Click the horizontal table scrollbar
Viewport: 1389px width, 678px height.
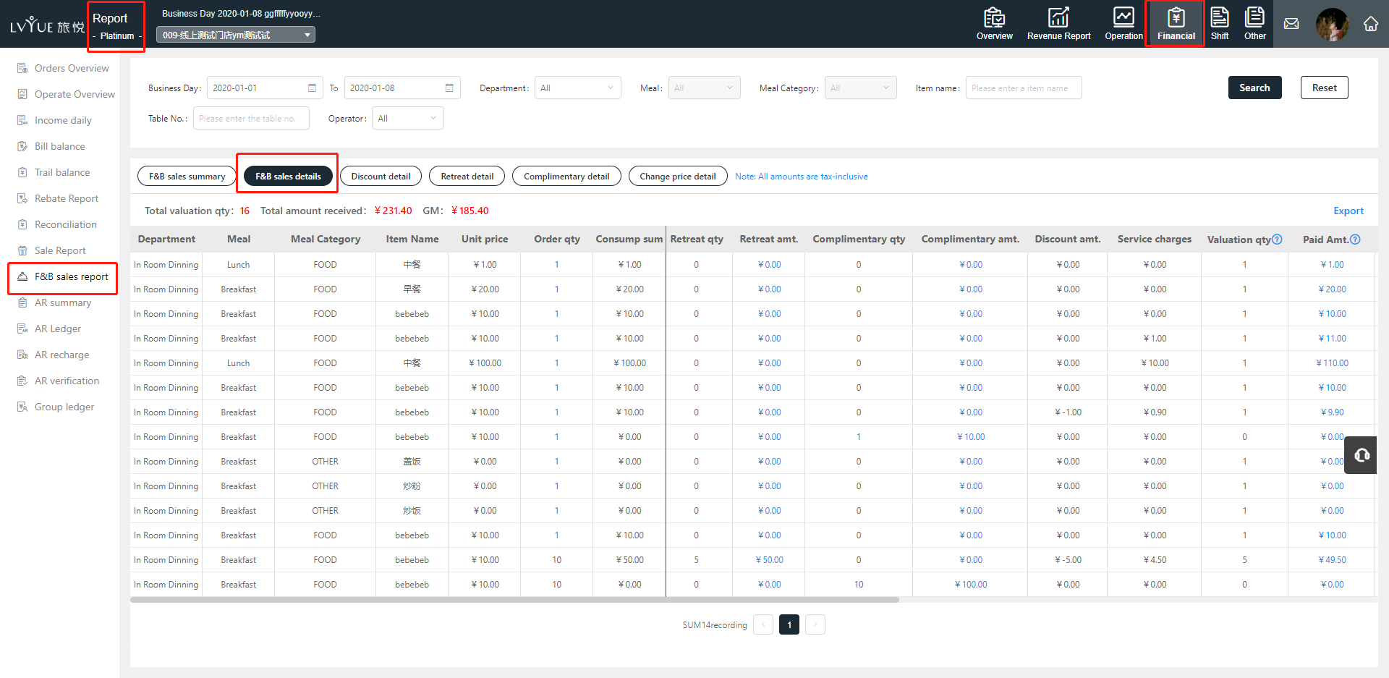[x=514, y=600]
